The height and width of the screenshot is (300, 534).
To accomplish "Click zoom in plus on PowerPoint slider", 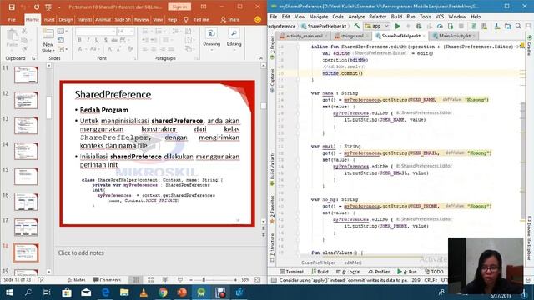I will coord(235,280).
